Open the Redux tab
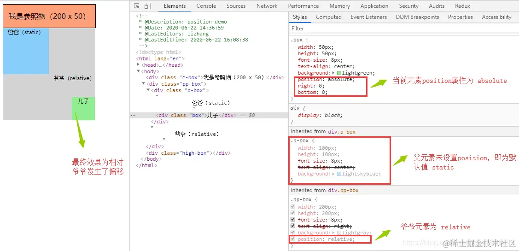Image resolution: width=519 pixels, height=251 pixels. pos(462,6)
